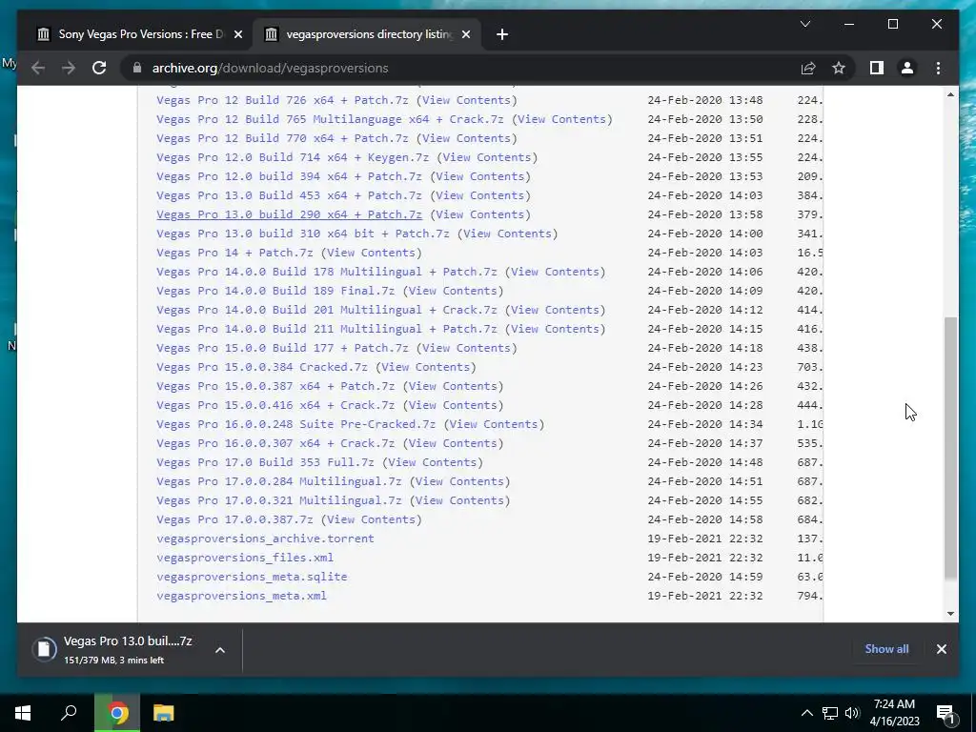Open the Chrome profile icon
976x732 pixels.
907,68
